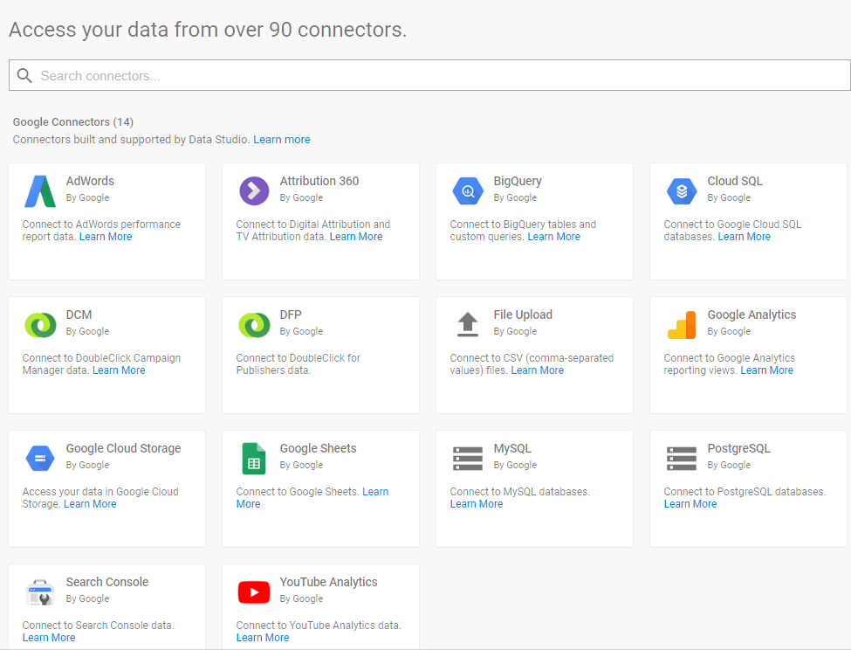This screenshot has height=650, width=851.
Task: Follow the Learn More link for BigQuery
Action: 553,237
